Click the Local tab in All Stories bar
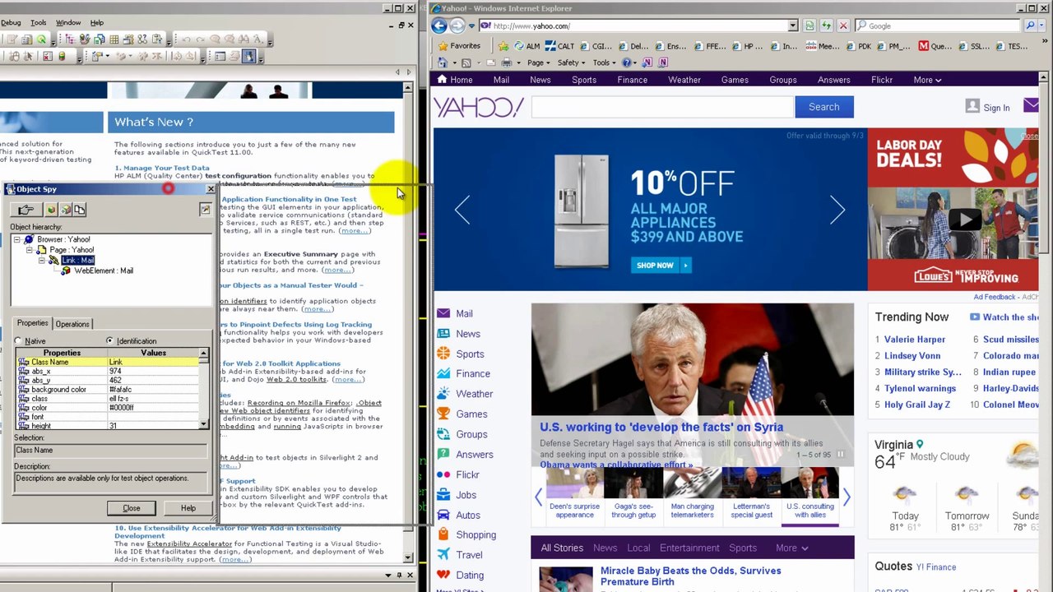The width and height of the screenshot is (1053, 592). (638, 548)
